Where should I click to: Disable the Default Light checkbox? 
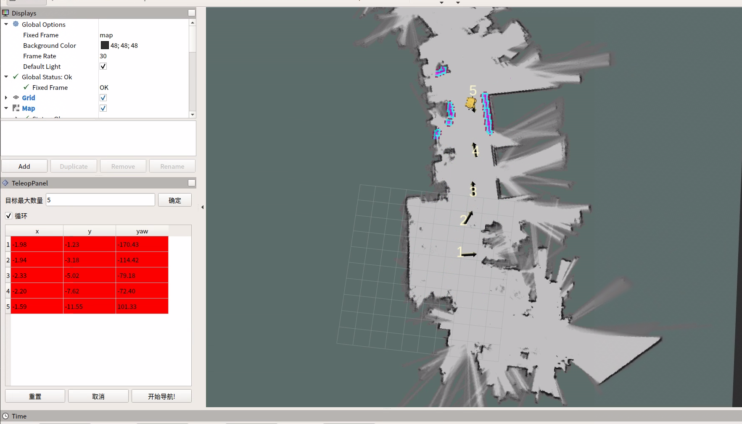pyautogui.click(x=103, y=66)
